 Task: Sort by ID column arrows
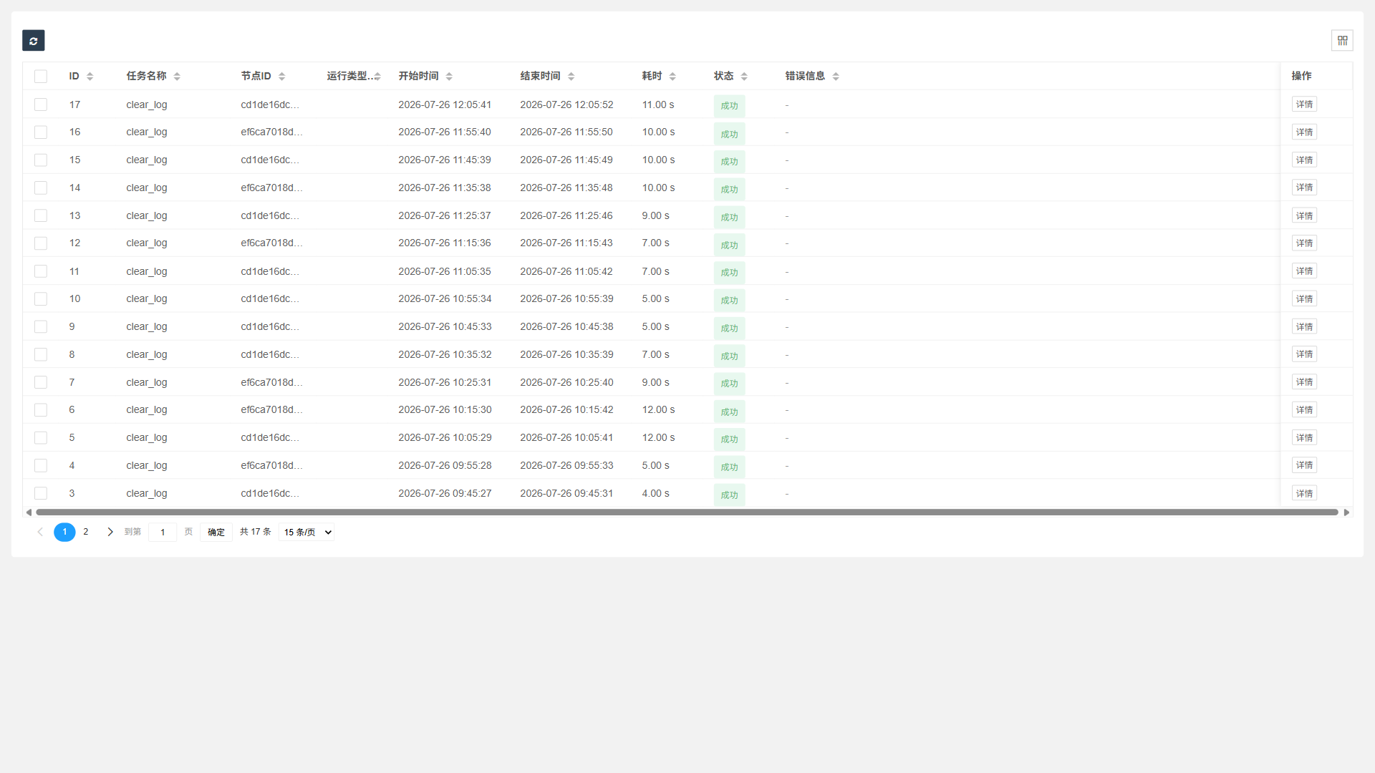tap(90, 77)
